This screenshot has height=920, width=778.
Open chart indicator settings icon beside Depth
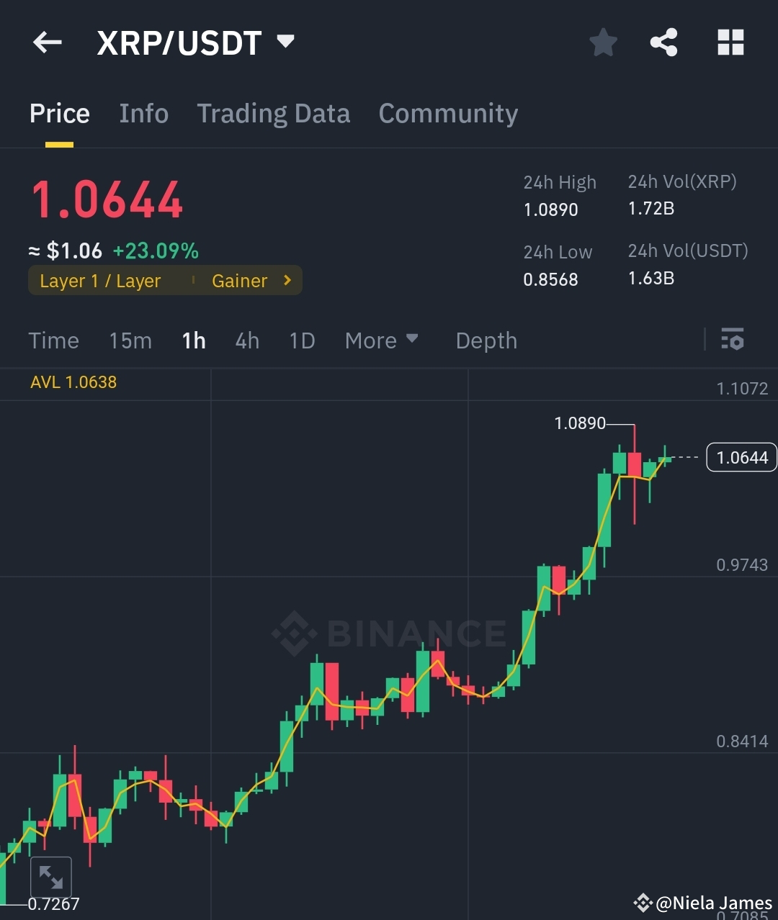point(732,339)
